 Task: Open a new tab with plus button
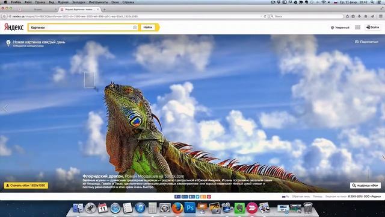(x=104, y=10)
